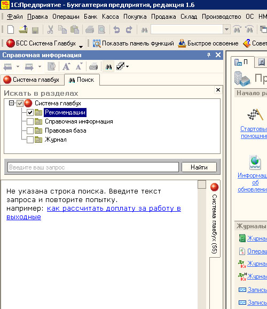Click the save diskette icon
The width and height of the screenshot is (267, 309).
click(x=35, y=30)
